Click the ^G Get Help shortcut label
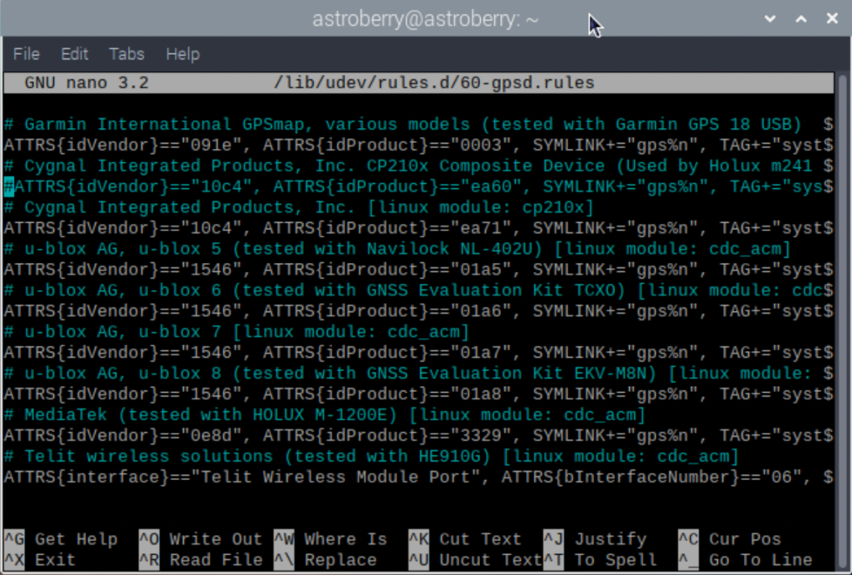This screenshot has height=575, width=852. [61, 539]
